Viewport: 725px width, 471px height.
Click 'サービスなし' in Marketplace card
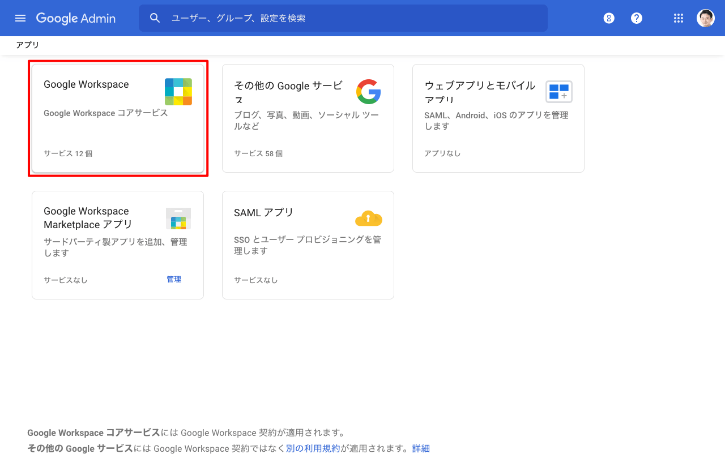(66, 280)
